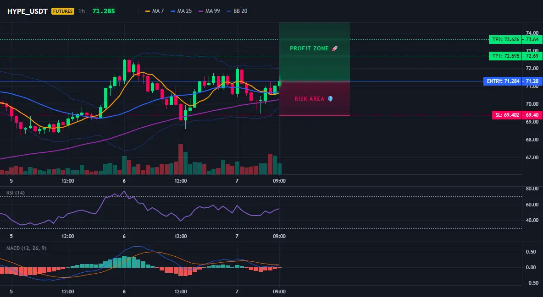Click 80.00 on the RSI axis
The image size is (543, 297).
(532, 189)
